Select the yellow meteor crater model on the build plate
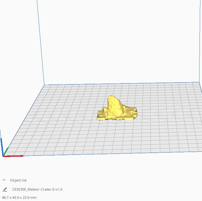 [117, 109]
